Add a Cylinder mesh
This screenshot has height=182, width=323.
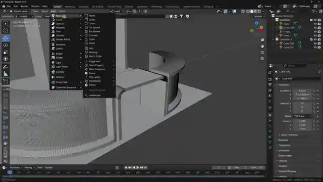click(99, 35)
